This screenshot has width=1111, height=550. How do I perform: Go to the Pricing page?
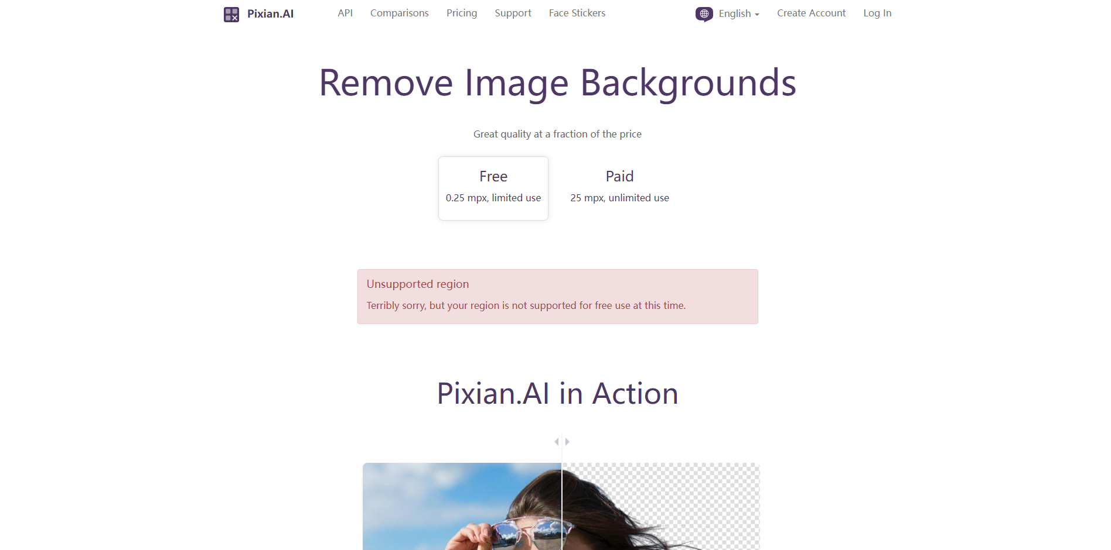[462, 13]
